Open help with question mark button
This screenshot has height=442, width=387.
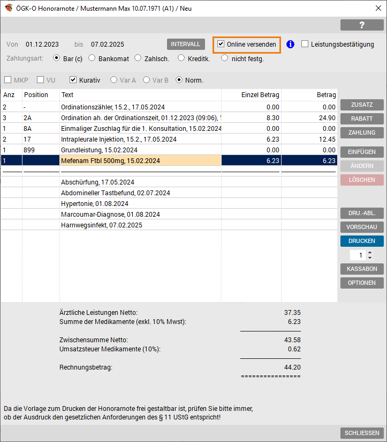point(362,25)
